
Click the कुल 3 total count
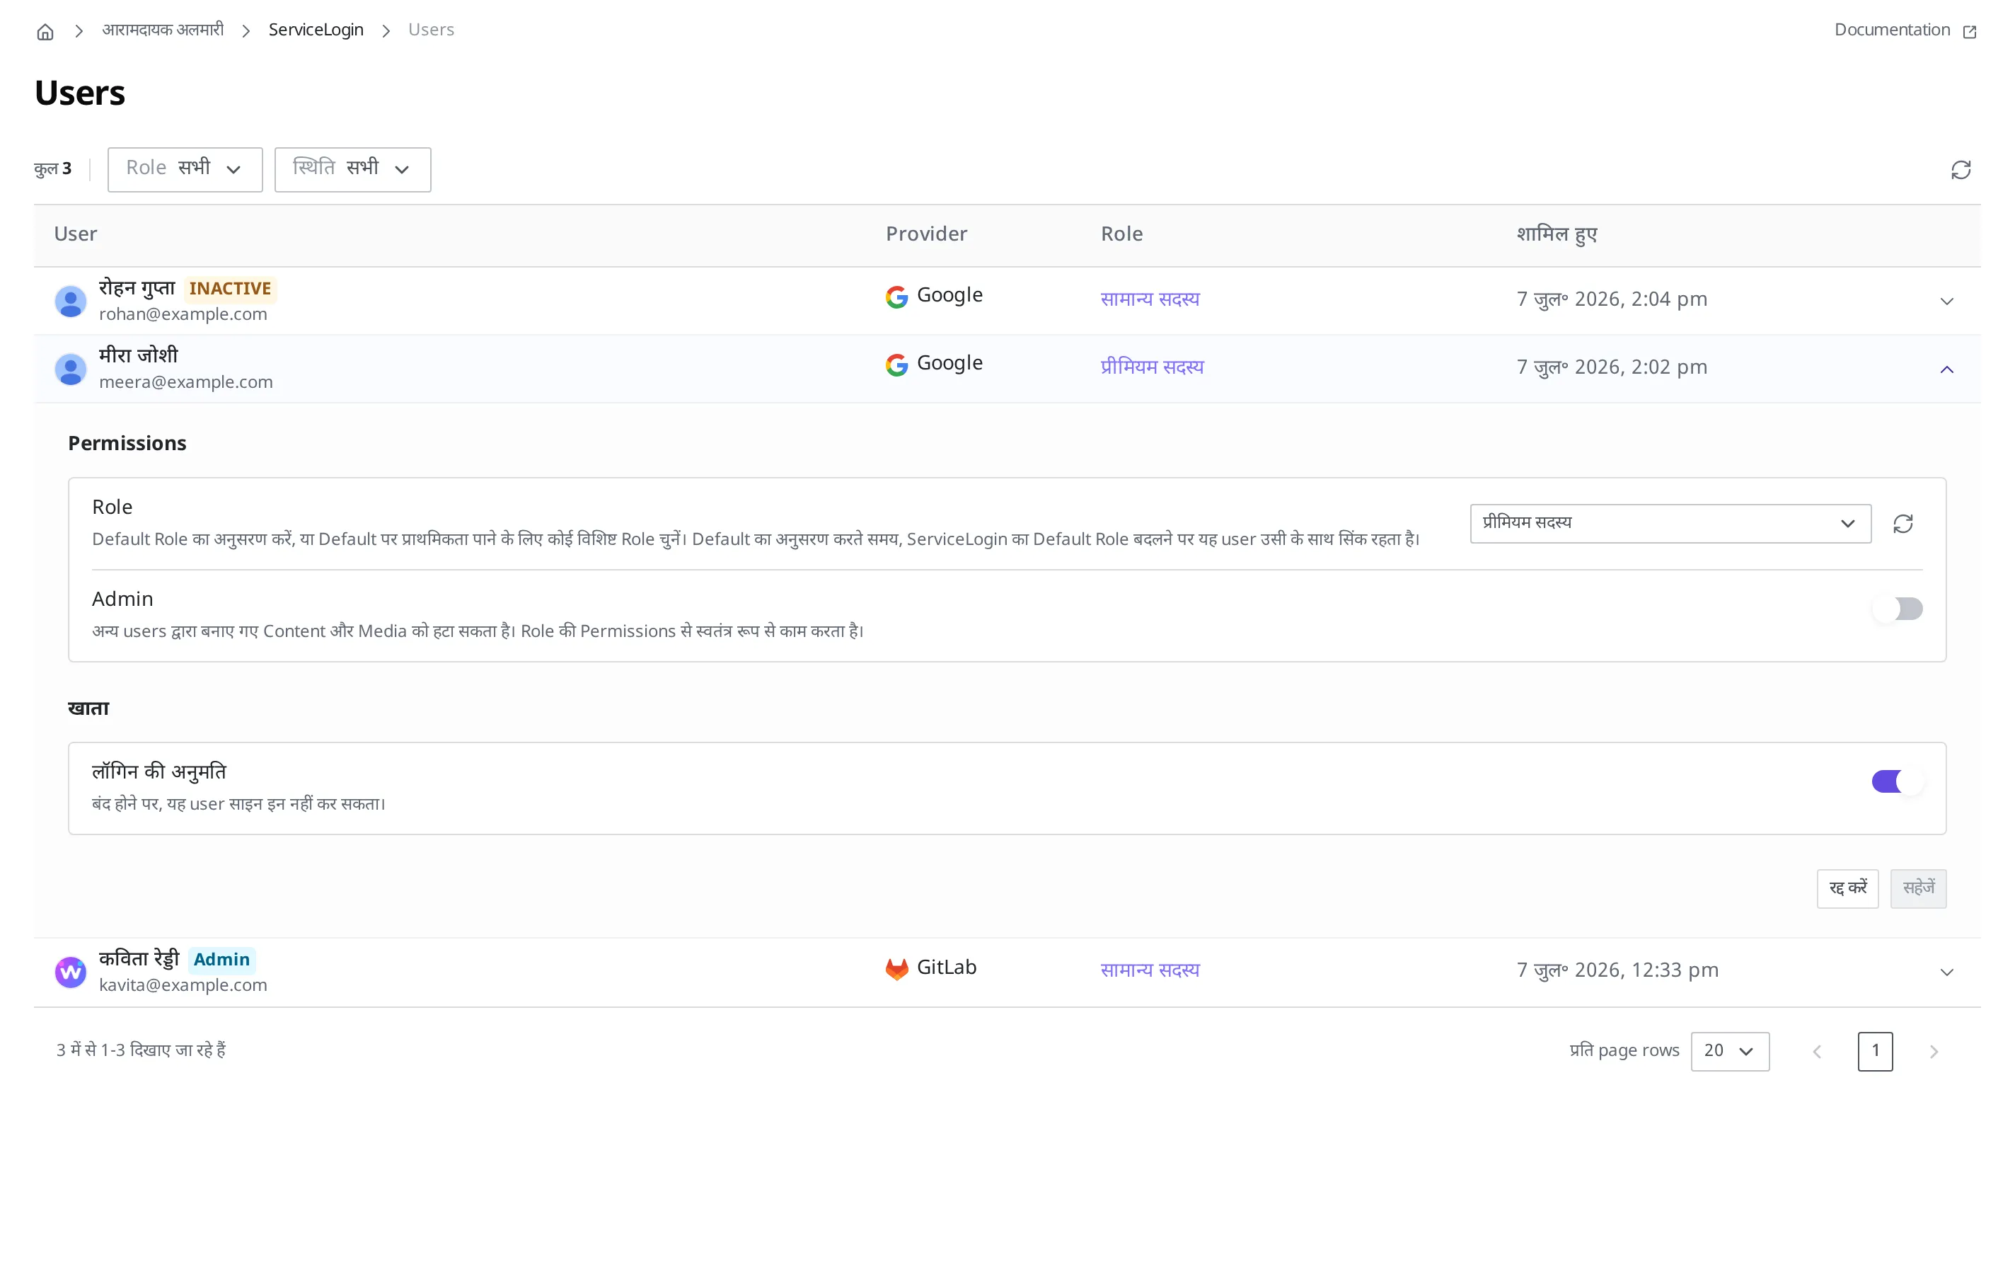tap(53, 169)
